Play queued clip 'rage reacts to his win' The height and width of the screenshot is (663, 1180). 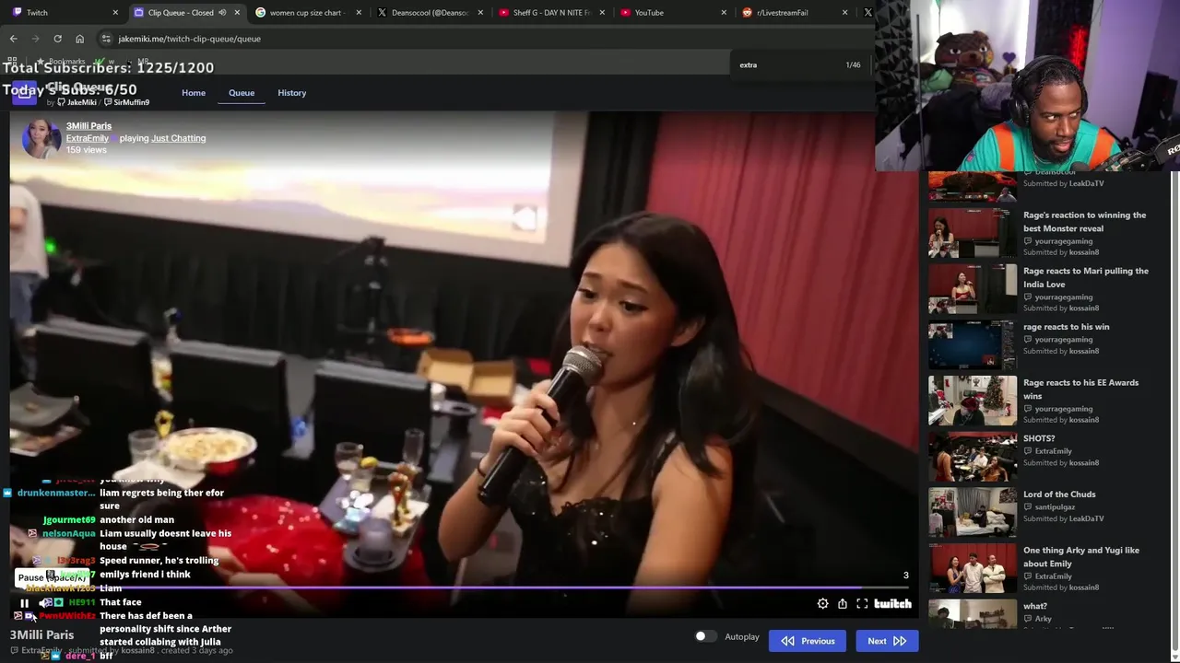pyautogui.click(x=1039, y=345)
